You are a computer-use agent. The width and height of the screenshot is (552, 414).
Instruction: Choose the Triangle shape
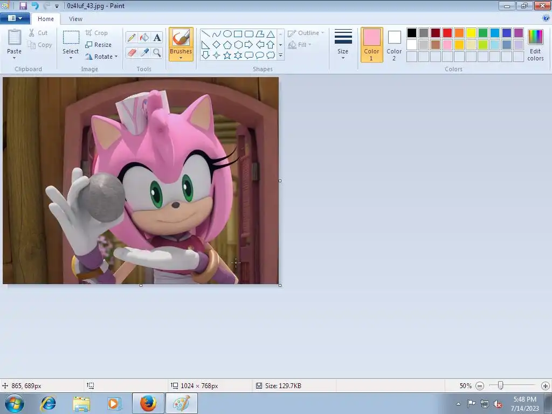[x=271, y=34]
